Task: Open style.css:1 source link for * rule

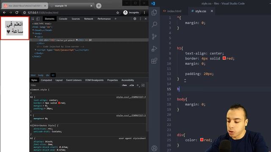Action: (x=131, y=115)
